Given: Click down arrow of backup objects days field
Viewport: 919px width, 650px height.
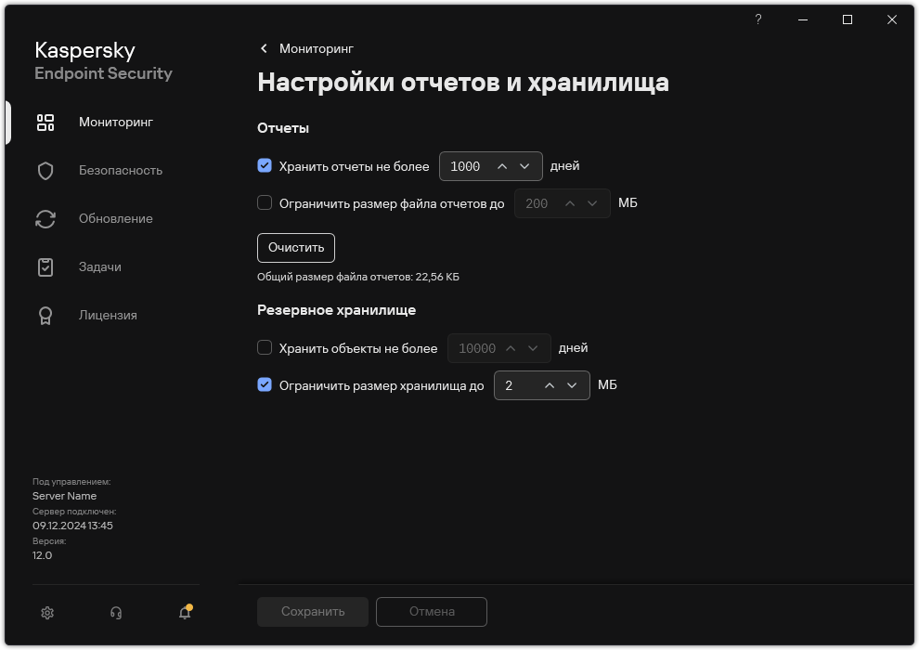Looking at the screenshot, I should pyautogui.click(x=533, y=348).
